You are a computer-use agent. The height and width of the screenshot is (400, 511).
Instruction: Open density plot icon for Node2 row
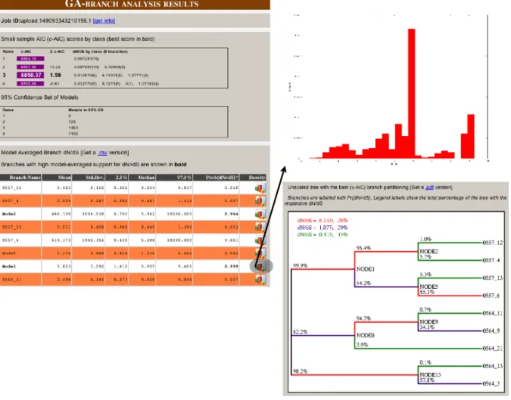(x=260, y=214)
